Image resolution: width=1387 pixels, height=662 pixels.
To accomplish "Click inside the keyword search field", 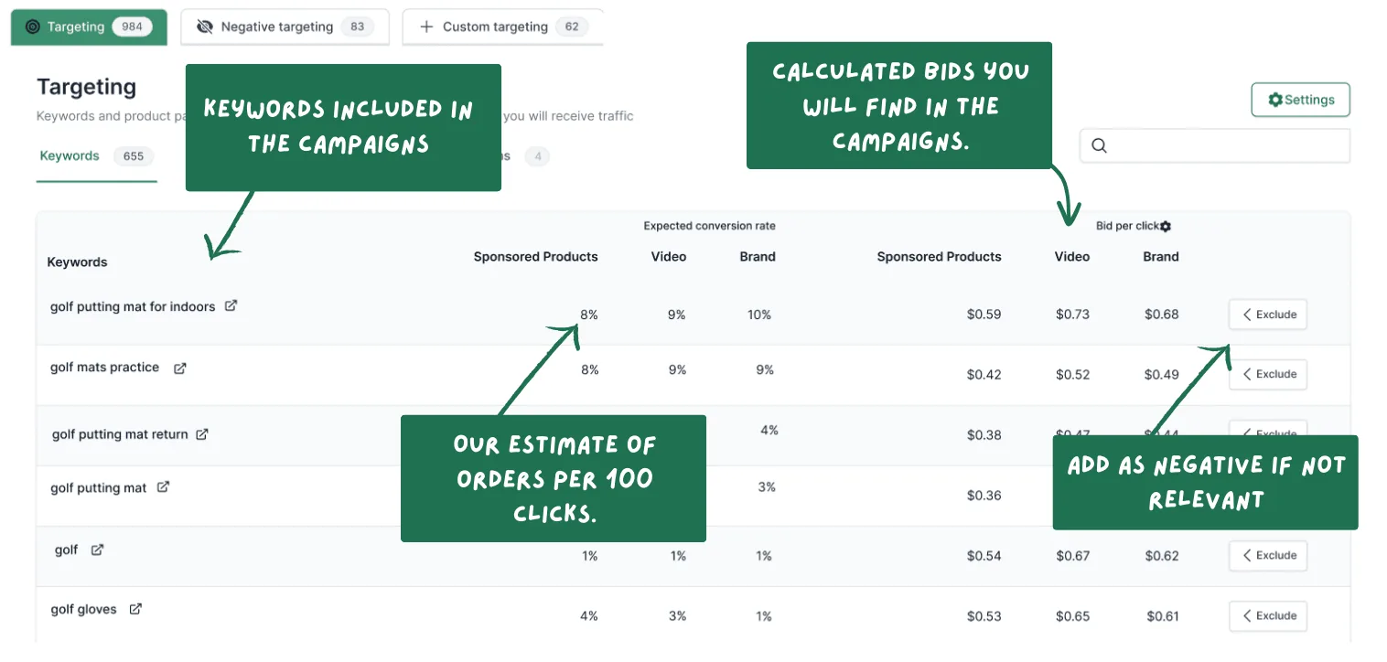I will 1215,145.
